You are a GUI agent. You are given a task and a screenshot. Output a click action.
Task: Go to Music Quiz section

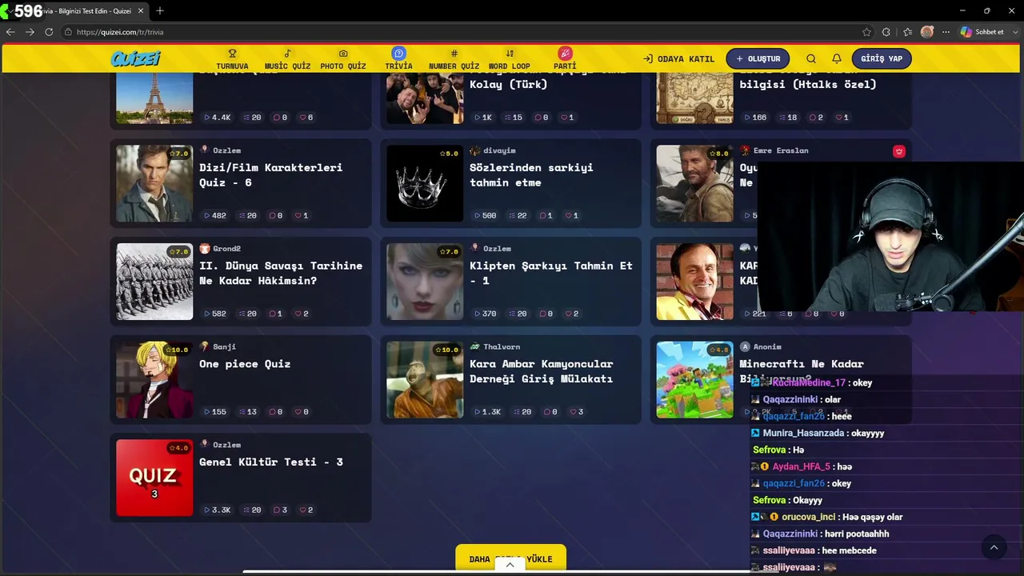pos(287,59)
